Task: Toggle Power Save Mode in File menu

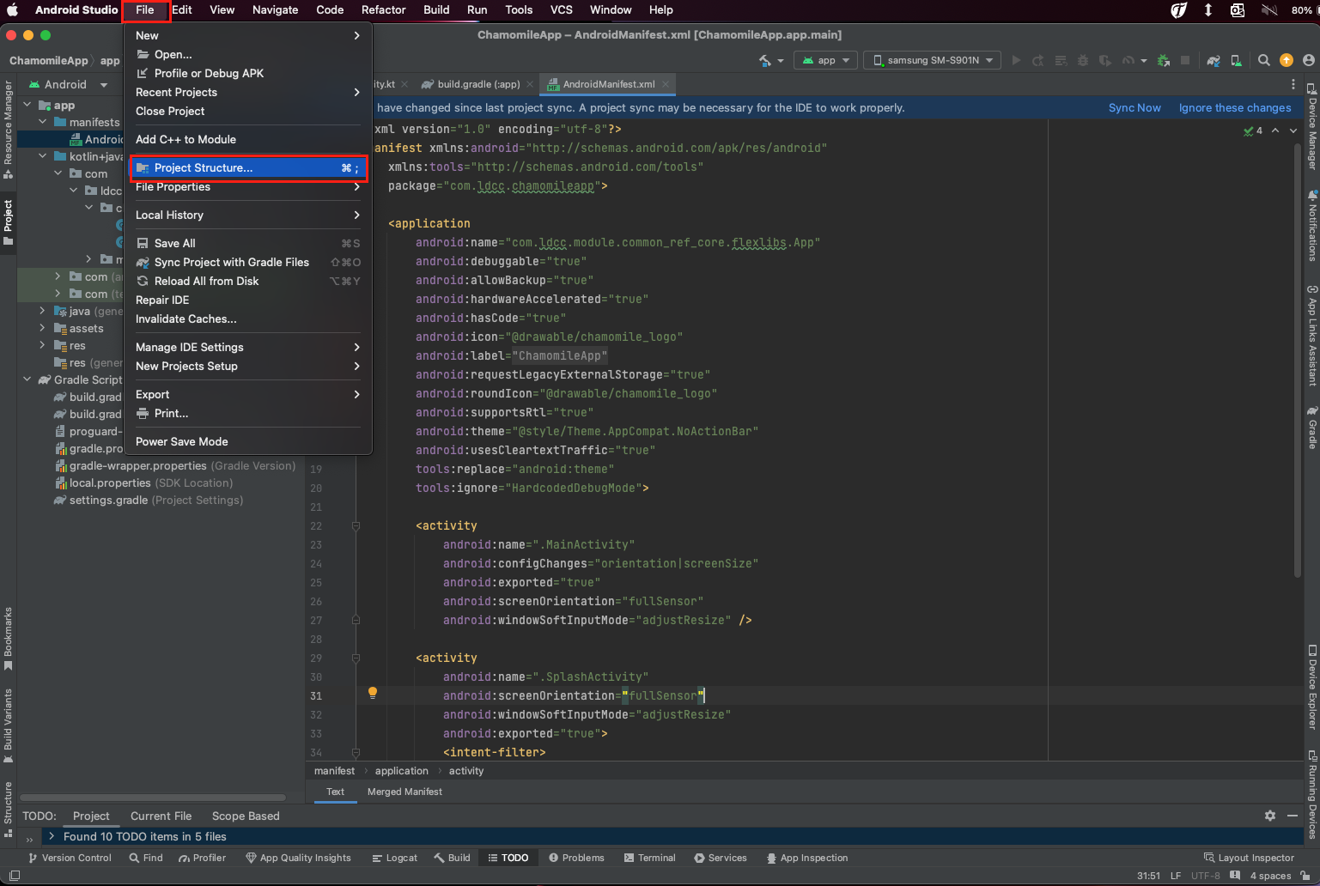Action: (182, 441)
